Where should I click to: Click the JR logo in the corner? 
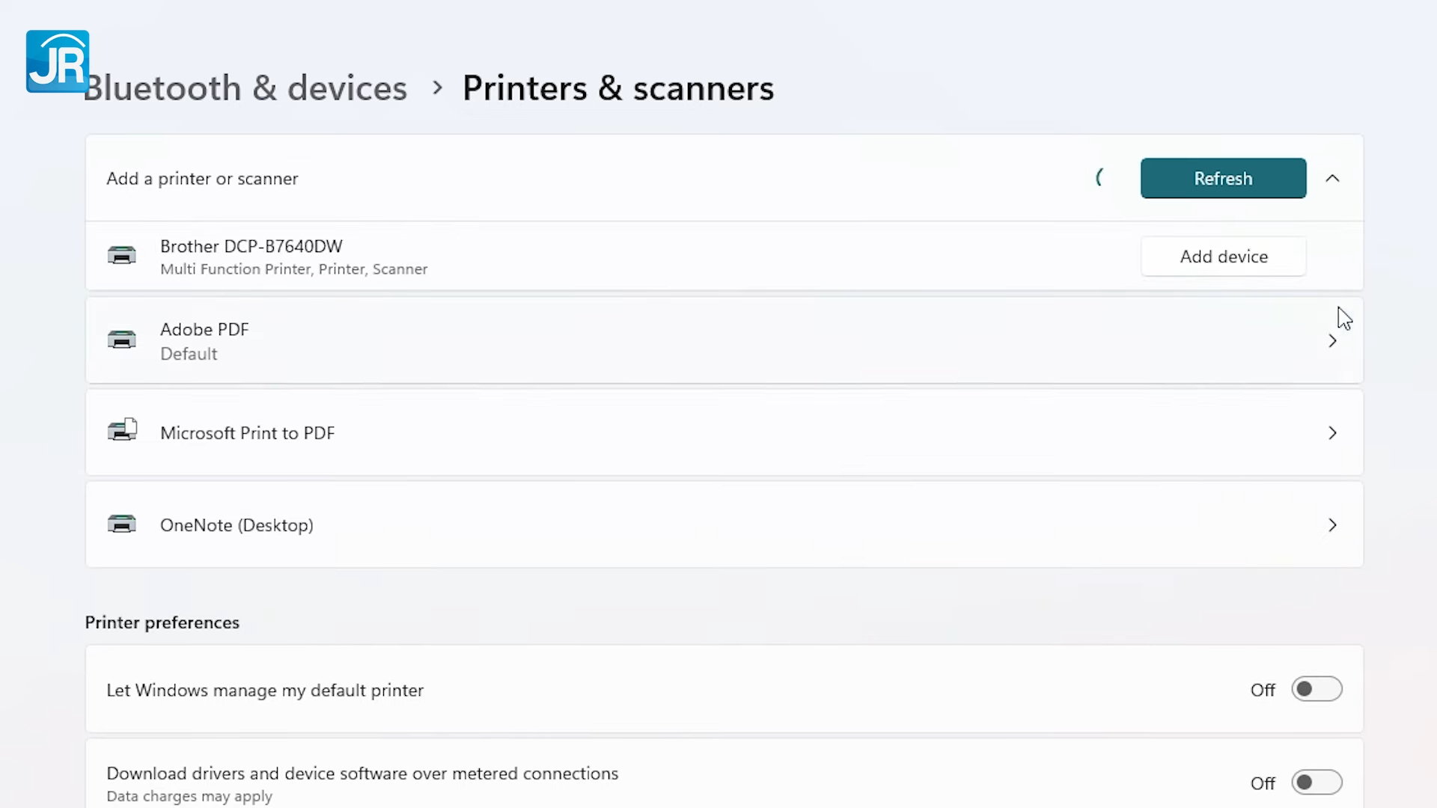[x=58, y=61]
